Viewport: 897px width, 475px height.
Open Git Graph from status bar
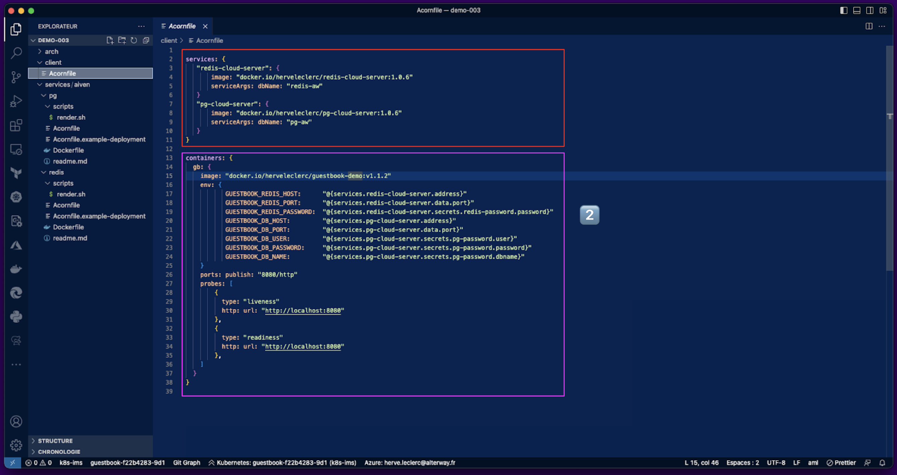point(187,463)
